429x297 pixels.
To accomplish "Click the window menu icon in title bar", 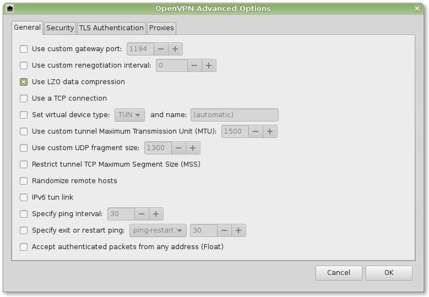I will [x=9, y=8].
